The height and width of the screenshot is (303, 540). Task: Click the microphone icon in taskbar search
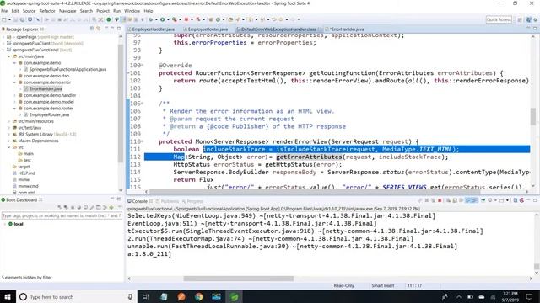tap(130, 296)
